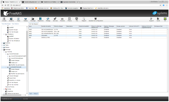Screen dimensions: 169x102
Task: Click the Tout développer link
Action: coord(6,24)
